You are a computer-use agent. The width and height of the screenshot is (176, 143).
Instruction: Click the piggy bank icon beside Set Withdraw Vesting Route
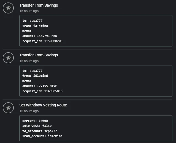tap(8, 108)
